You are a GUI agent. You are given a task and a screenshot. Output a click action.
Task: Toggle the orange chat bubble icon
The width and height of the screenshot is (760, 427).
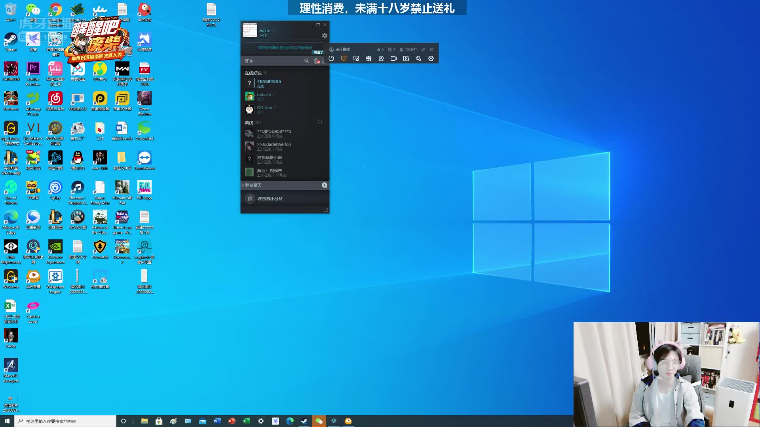click(344, 59)
